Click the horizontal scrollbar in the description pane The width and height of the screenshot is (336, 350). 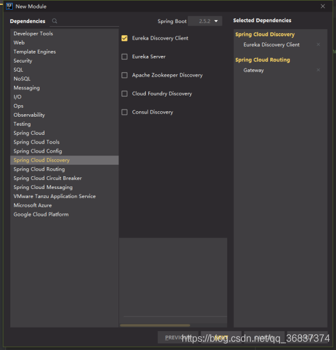[155, 325]
